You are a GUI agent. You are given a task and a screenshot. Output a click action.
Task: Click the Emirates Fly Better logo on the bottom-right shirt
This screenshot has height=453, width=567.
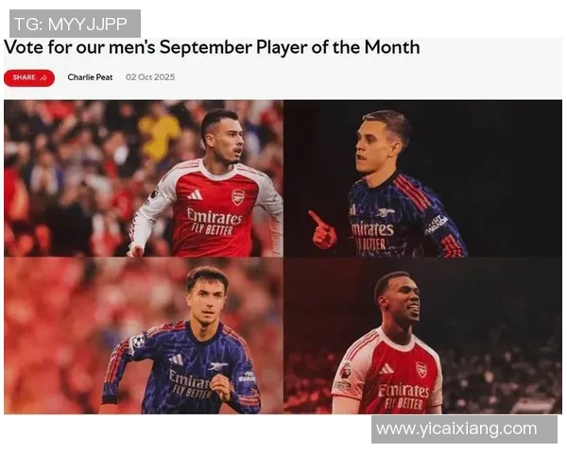click(404, 394)
